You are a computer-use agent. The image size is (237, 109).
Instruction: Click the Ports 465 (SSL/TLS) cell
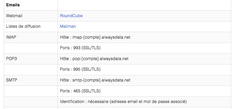144,91
